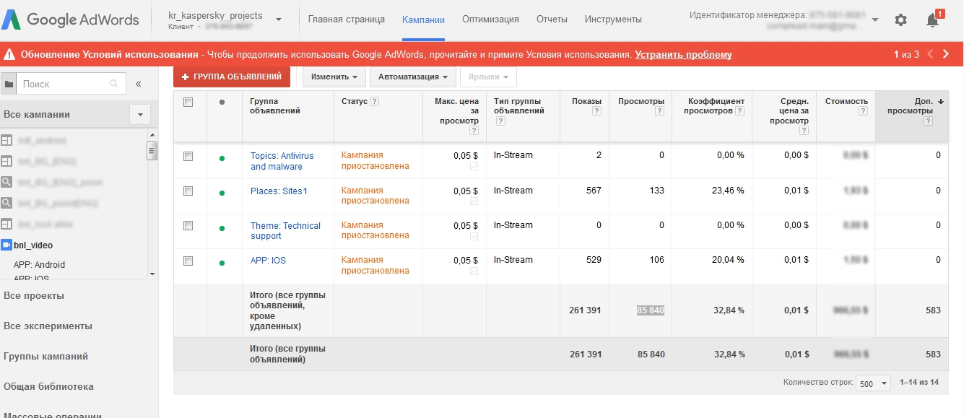Tick the checkbox for Places: Sites1
Screen dimensions: 964x418
tap(188, 191)
